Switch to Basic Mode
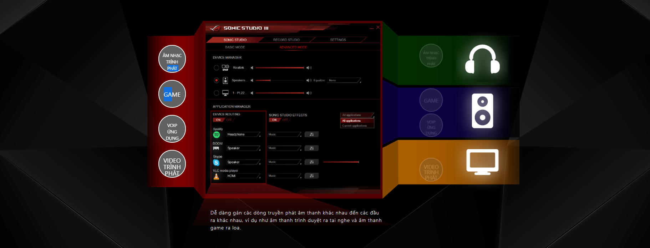This screenshot has width=650, height=248. pyautogui.click(x=235, y=47)
